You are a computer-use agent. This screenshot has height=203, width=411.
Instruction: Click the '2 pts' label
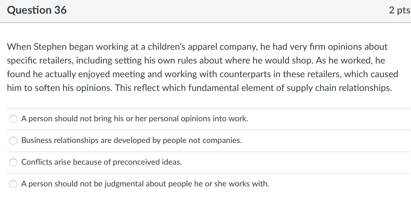coord(400,10)
